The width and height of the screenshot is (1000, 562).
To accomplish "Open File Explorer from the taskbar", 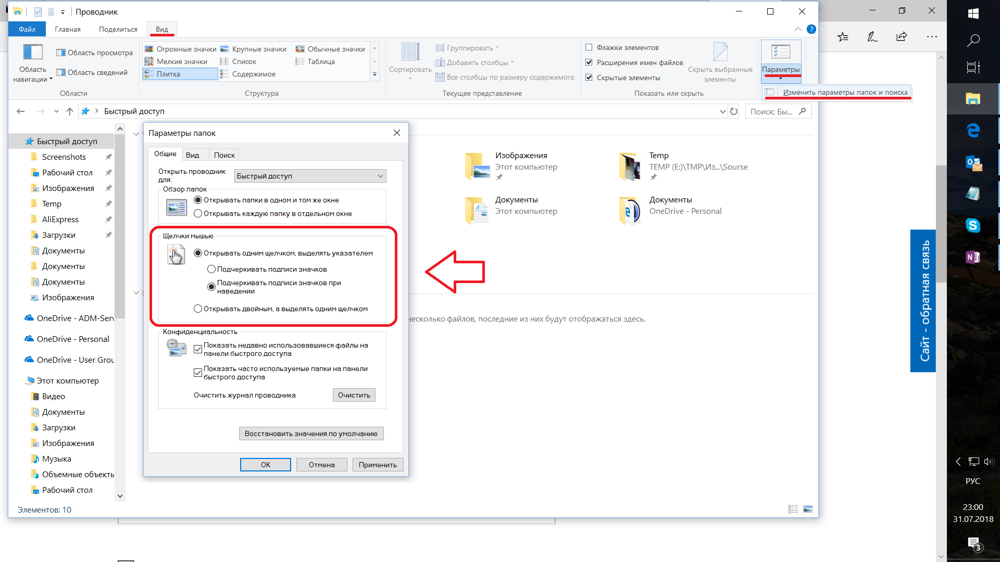I will (973, 98).
